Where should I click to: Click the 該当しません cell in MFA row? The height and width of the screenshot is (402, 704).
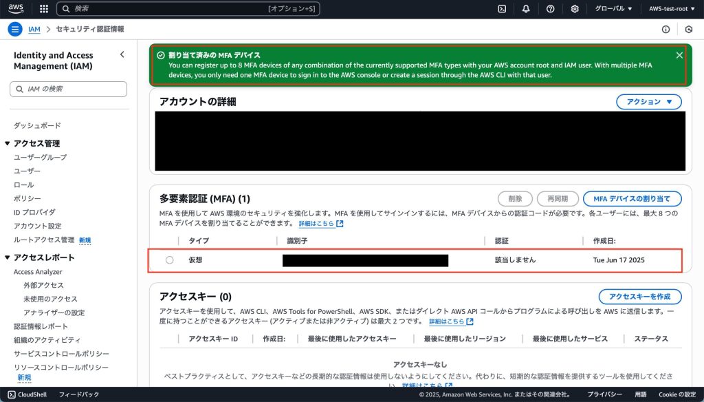click(516, 260)
